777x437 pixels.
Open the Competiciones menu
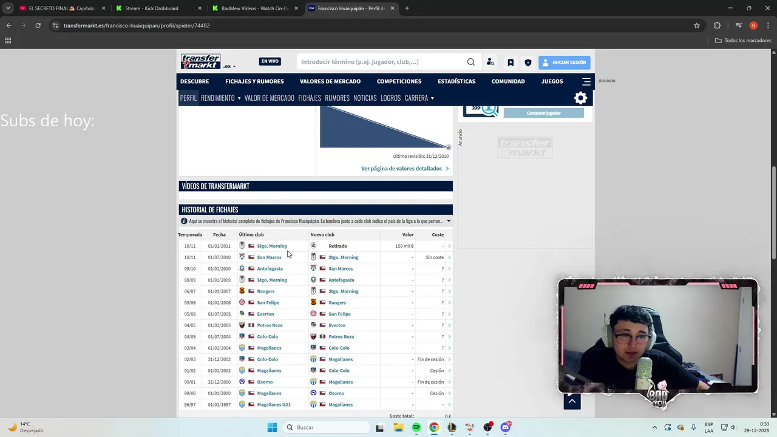pyautogui.click(x=399, y=81)
